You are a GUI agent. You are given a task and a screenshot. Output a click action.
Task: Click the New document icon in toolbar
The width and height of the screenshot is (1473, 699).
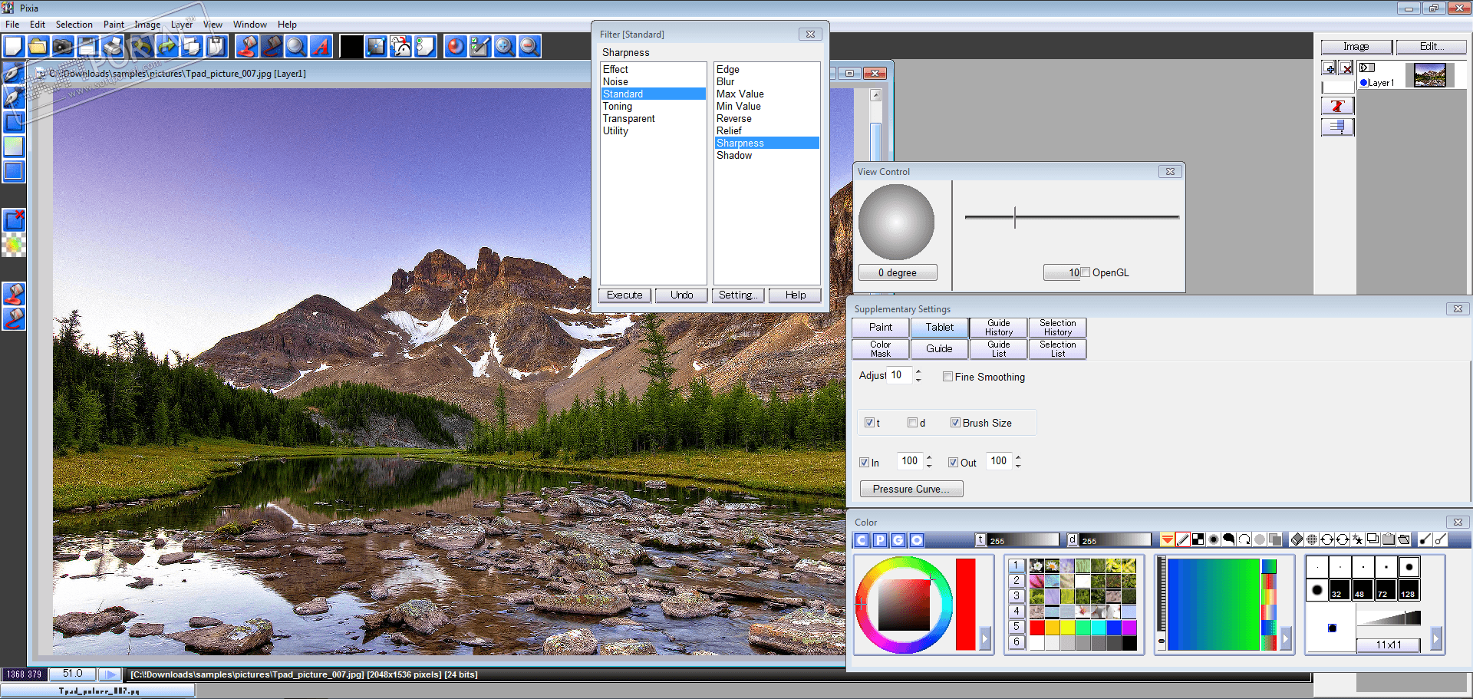coord(14,47)
